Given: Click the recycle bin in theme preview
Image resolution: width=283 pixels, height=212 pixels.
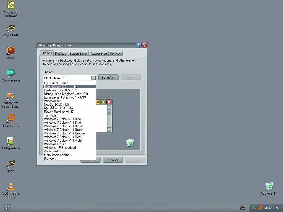Looking at the screenshot, I should (x=130, y=142).
